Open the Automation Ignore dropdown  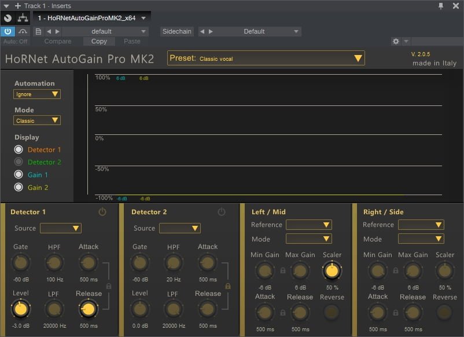click(36, 94)
